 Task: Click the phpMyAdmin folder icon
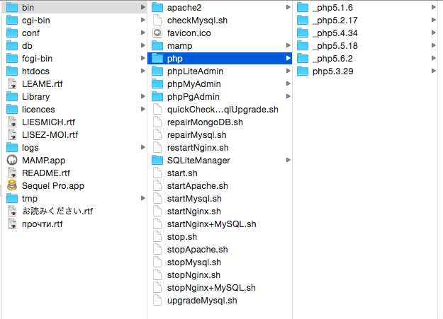[157, 84]
